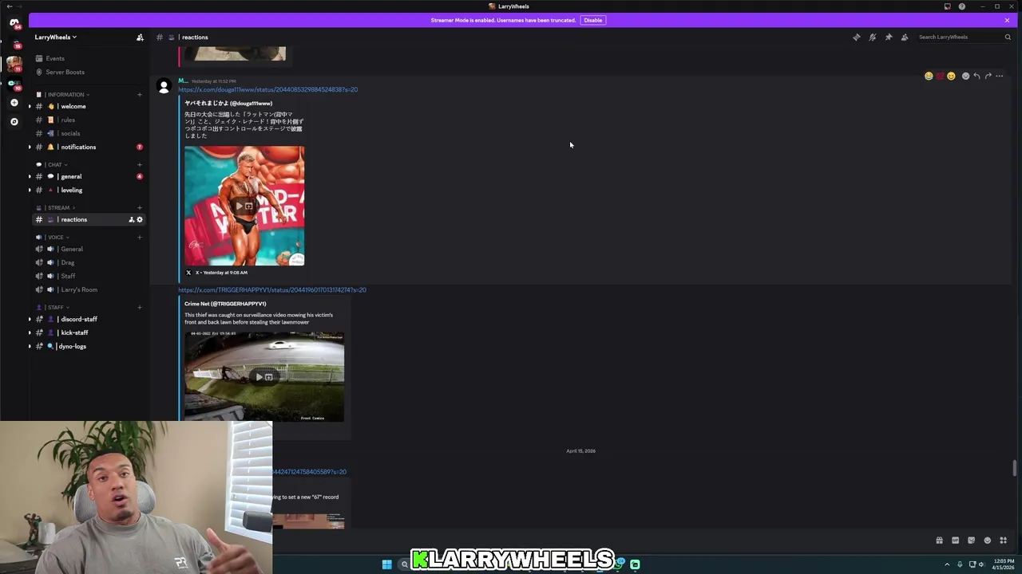Forward the message using forward arrow
1022x574 pixels.
click(x=988, y=77)
